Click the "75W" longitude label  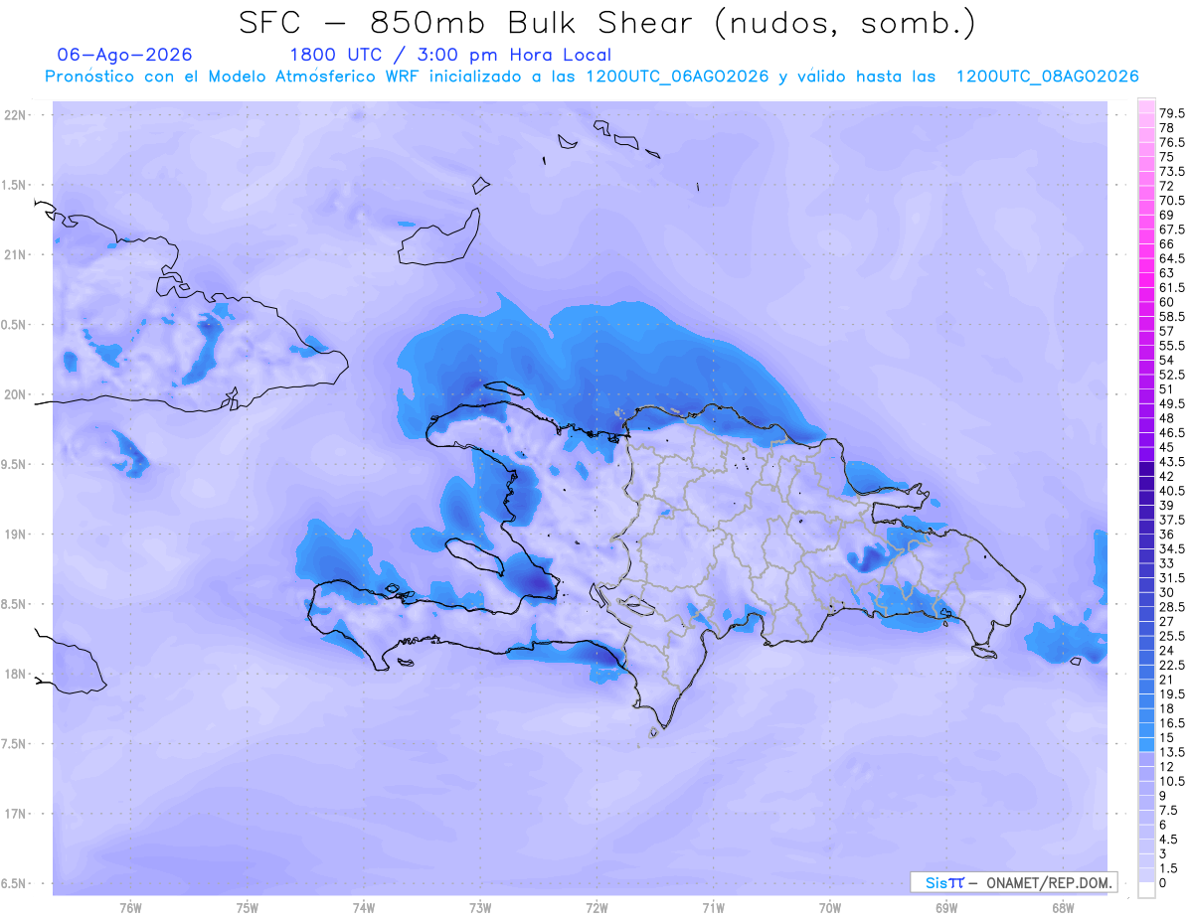(247, 908)
